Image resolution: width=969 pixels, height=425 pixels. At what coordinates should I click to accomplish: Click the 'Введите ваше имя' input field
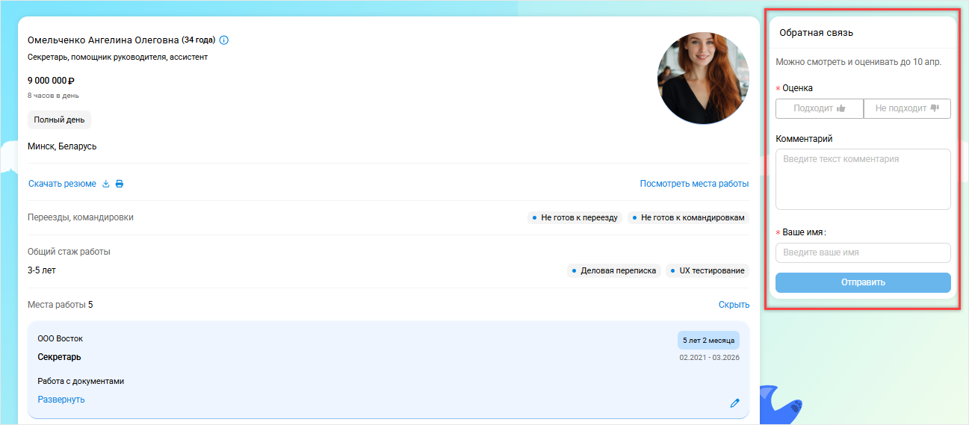pos(863,252)
